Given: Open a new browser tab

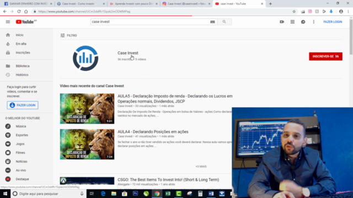Looking at the screenshot, I should [x=270, y=4].
